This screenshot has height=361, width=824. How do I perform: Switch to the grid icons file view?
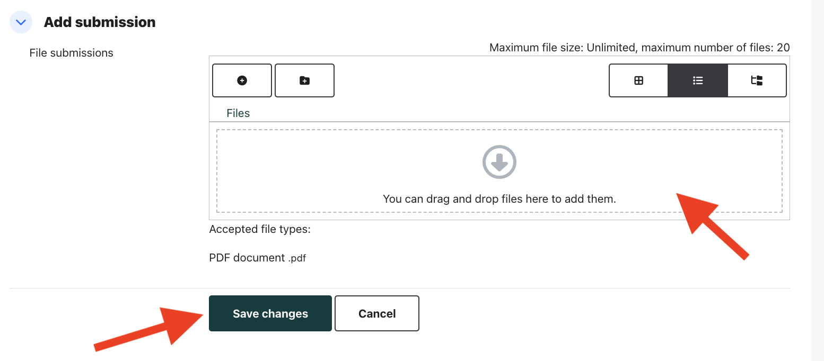[638, 80]
